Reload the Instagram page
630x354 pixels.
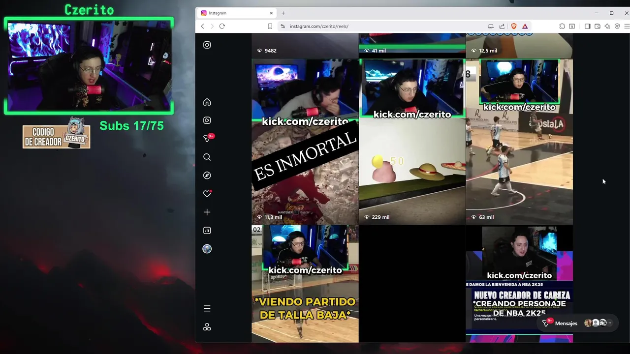coord(222,26)
